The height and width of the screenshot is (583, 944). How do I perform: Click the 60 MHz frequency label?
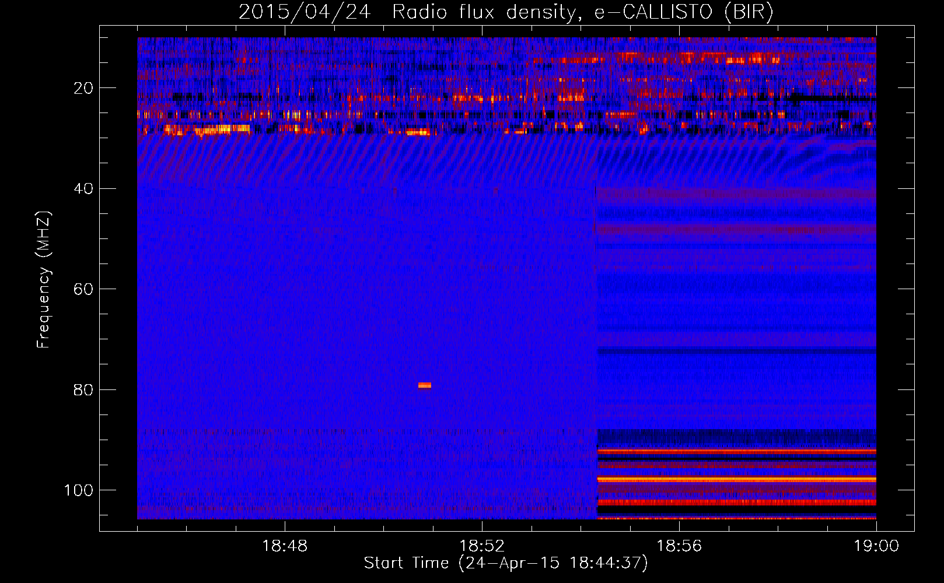[x=83, y=289]
